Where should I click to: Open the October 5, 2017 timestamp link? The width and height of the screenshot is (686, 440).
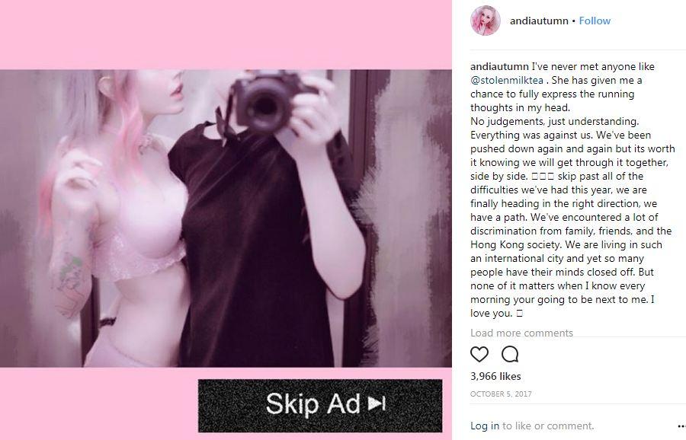(501, 394)
